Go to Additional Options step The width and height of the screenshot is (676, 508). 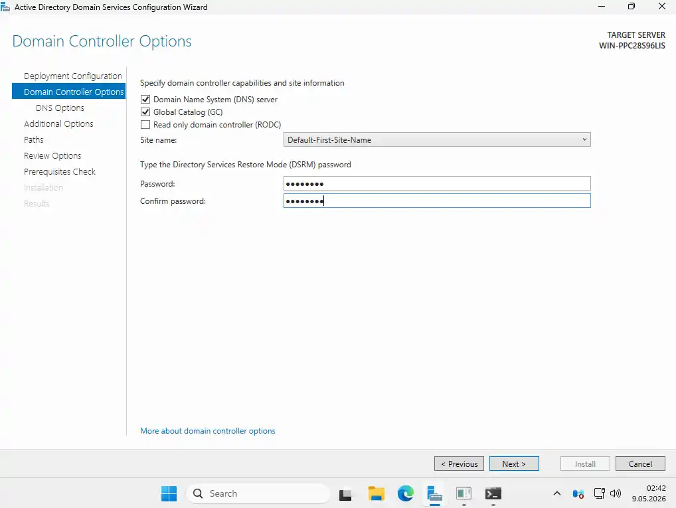[x=58, y=124]
